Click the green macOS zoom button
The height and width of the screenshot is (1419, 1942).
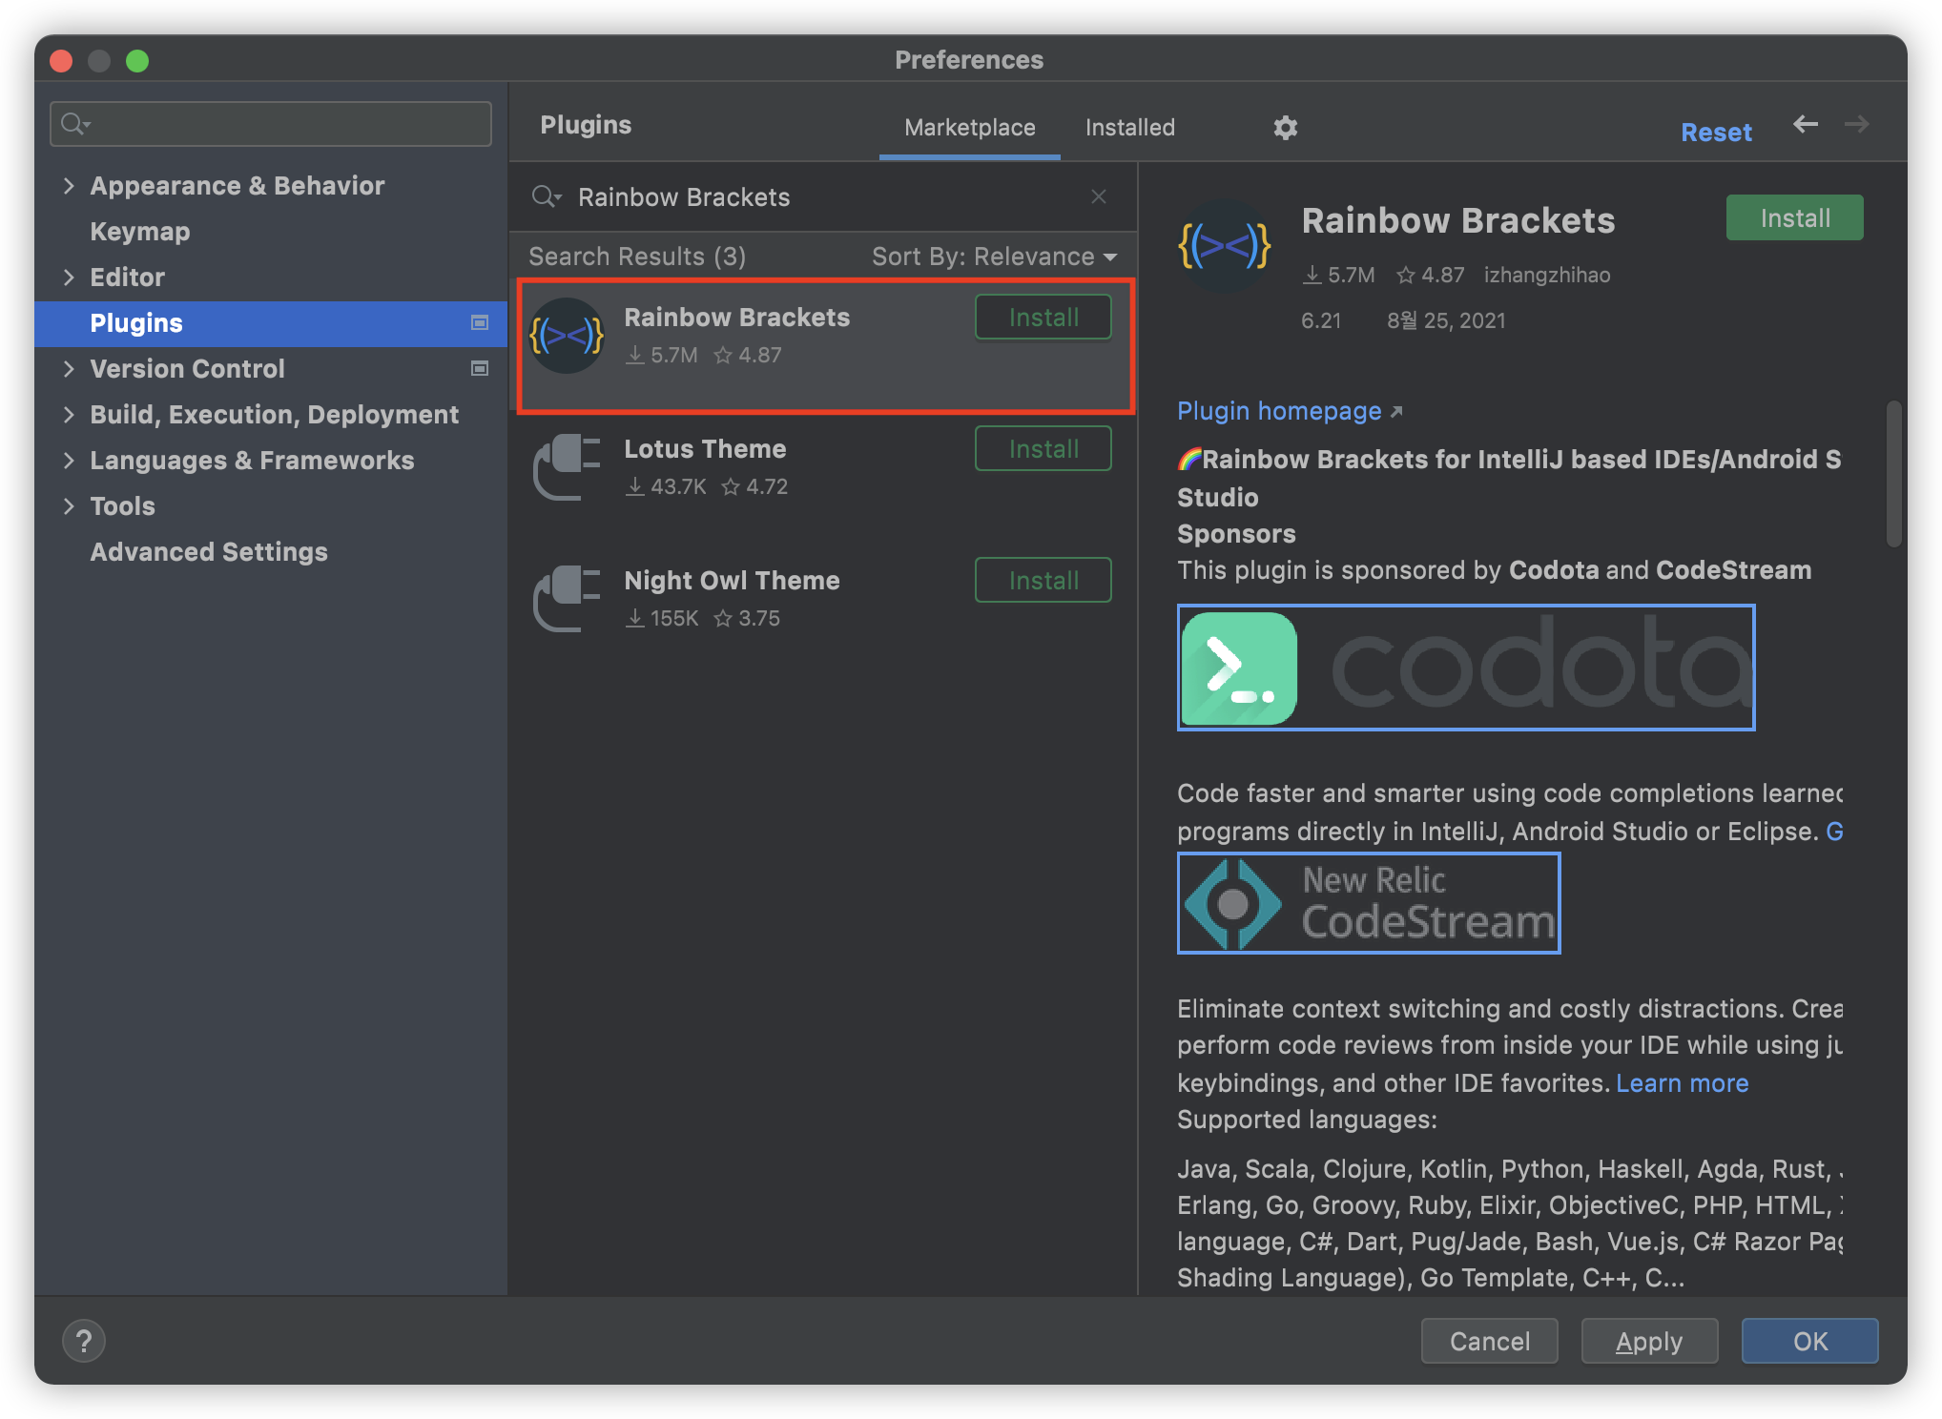pos(137,61)
